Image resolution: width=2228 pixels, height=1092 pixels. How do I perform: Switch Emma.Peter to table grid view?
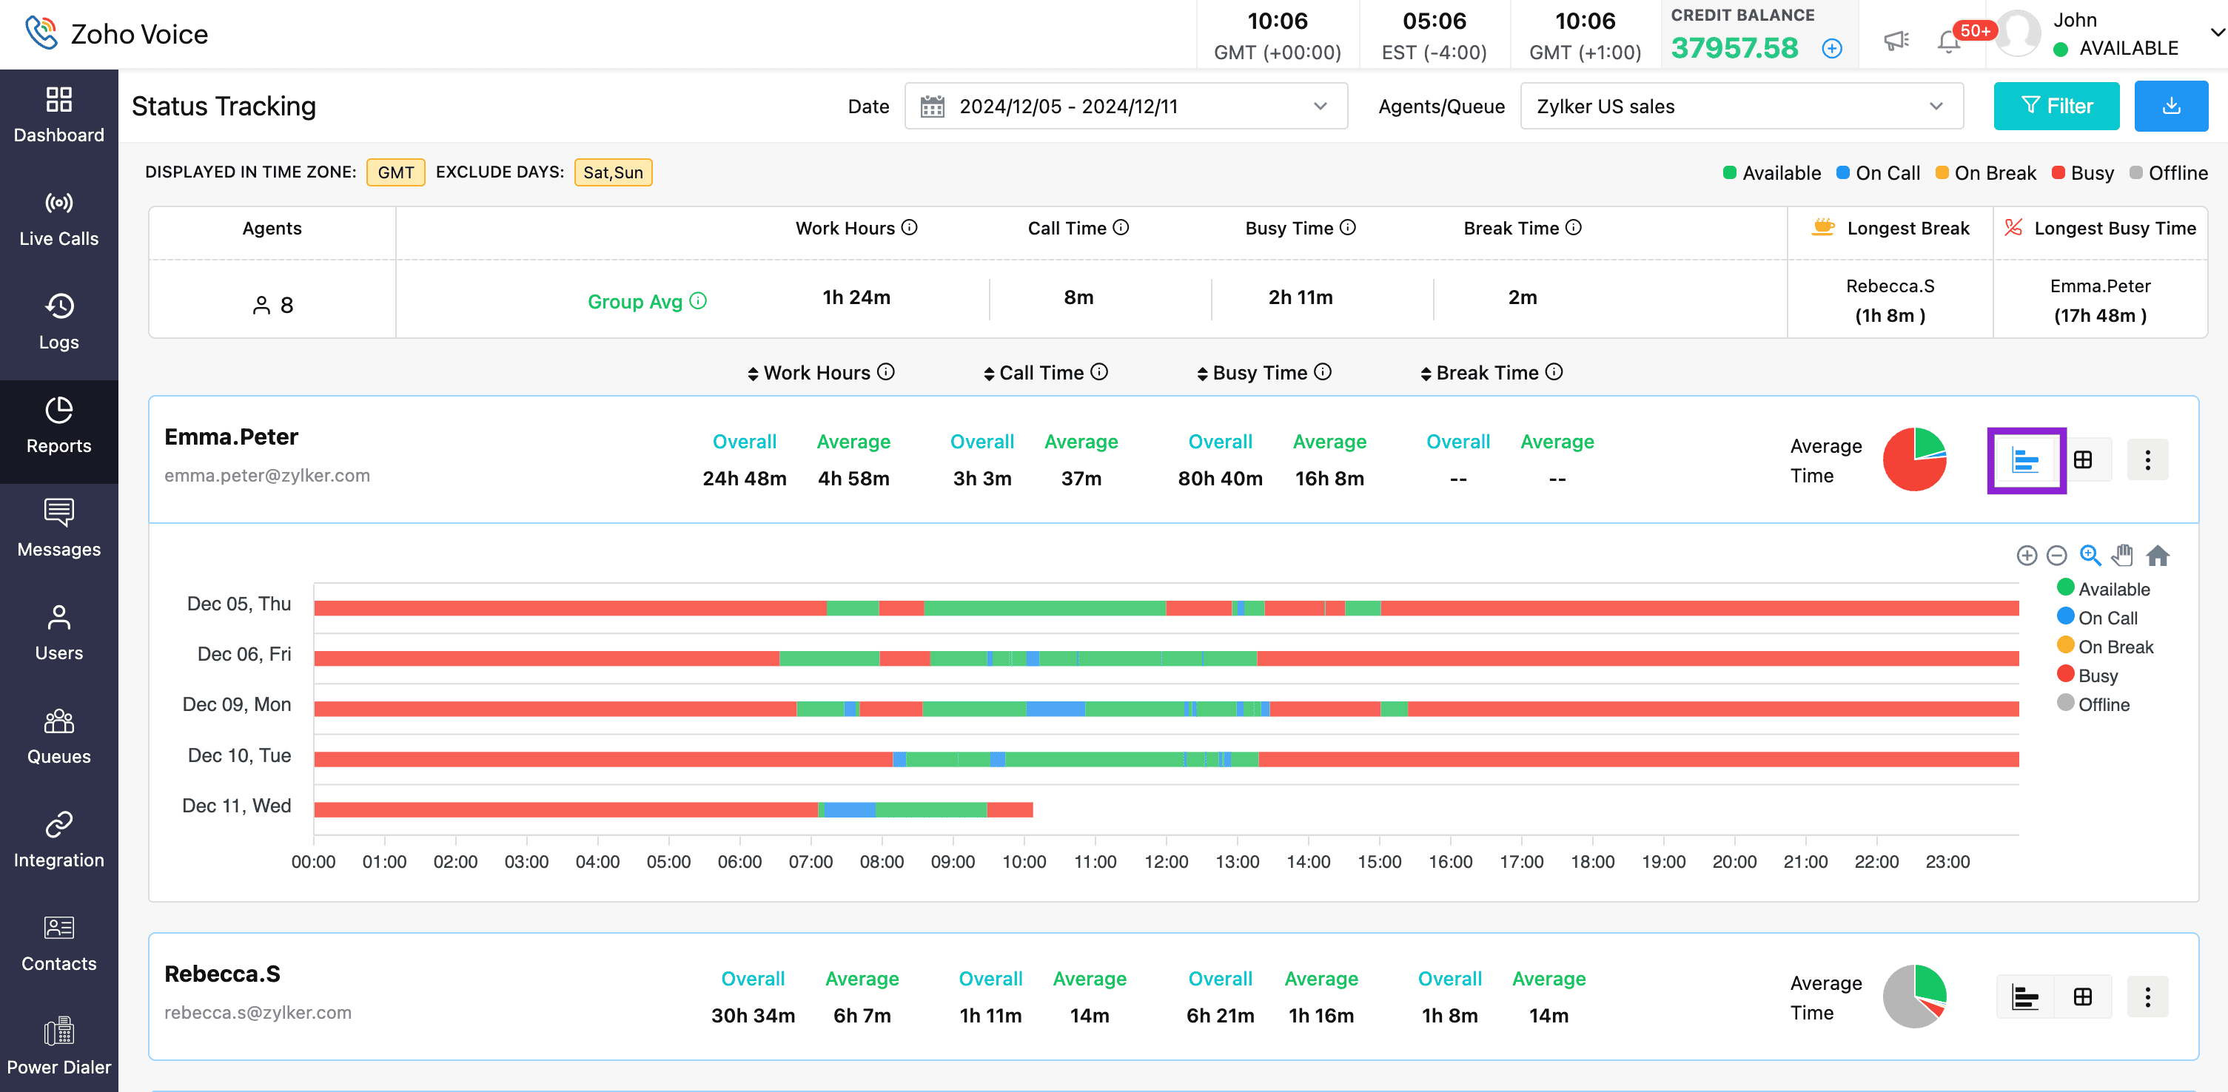(2083, 460)
